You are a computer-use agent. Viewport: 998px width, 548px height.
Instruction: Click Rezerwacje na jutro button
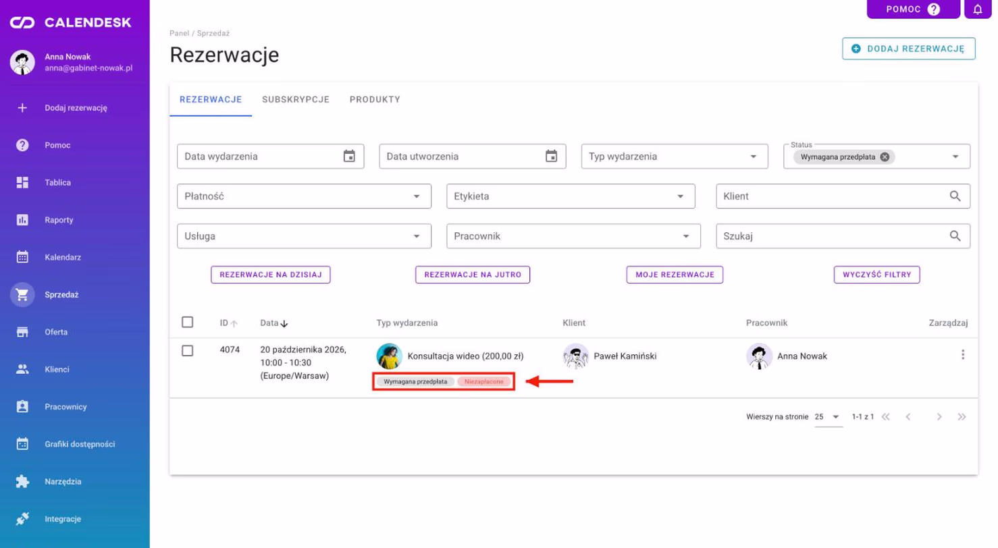coord(473,275)
